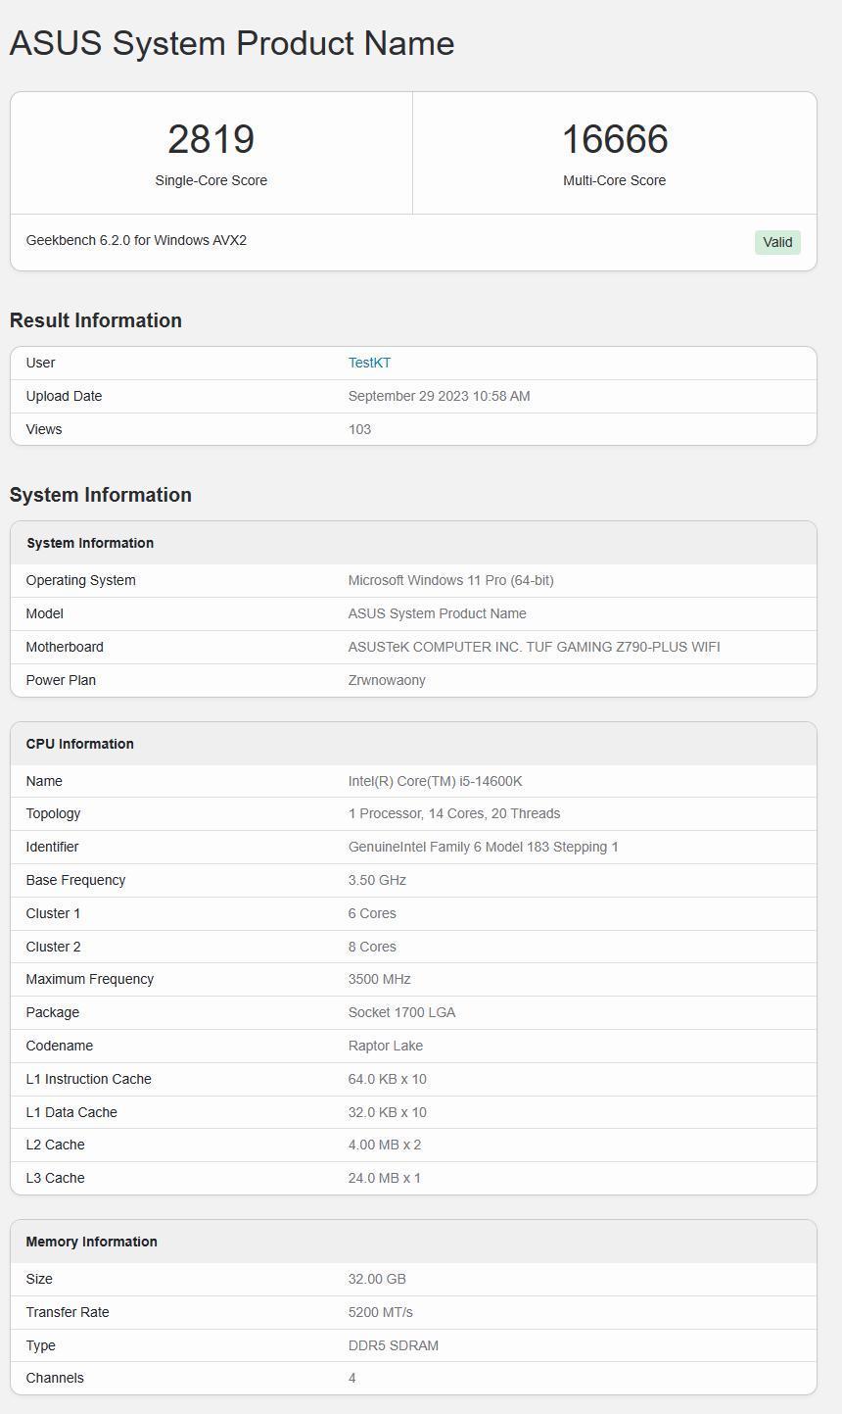
Task: Select the DDR5 SDRAM memory type value
Action: point(396,1345)
